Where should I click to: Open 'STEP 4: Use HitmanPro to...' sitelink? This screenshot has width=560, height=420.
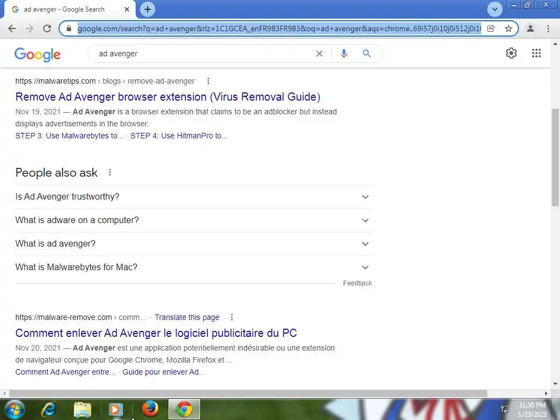tap(179, 136)
